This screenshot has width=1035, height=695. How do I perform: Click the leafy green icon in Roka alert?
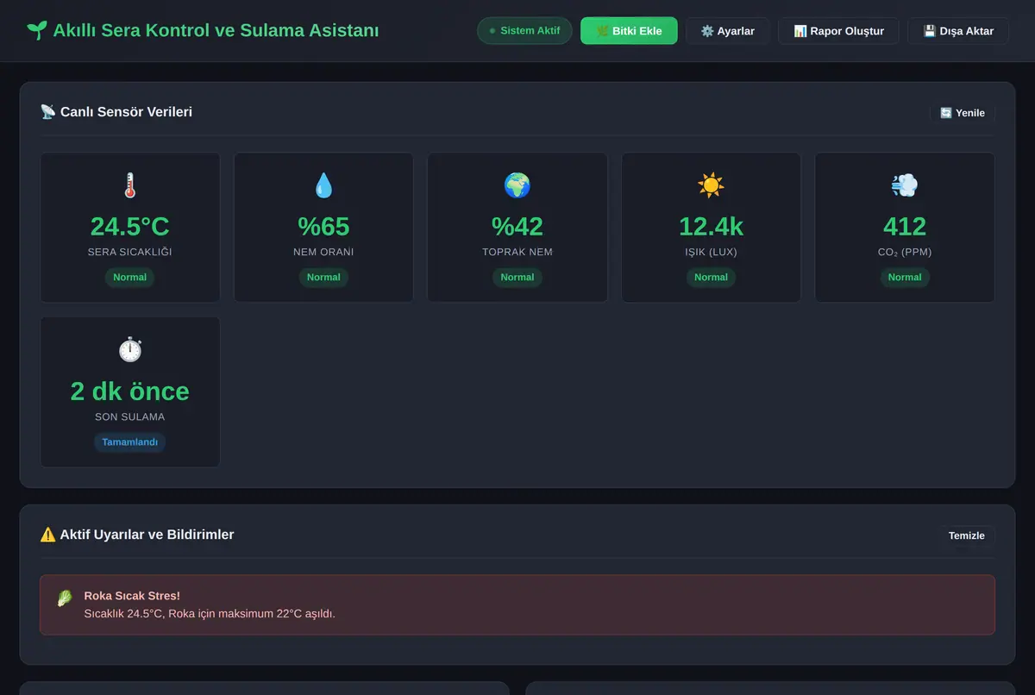tap(65, 598)
